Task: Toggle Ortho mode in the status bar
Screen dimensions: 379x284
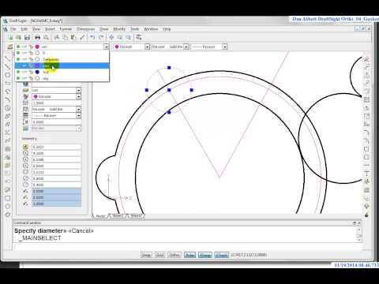Action: tap(174, 255)
